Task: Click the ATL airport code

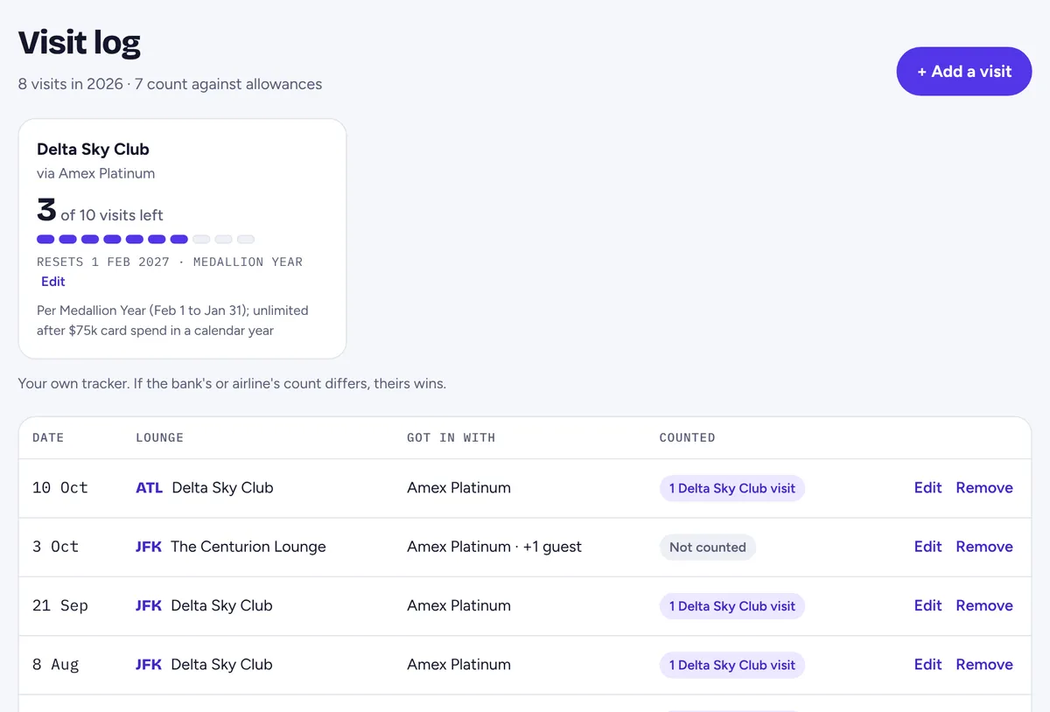Action: pos(150,488)
